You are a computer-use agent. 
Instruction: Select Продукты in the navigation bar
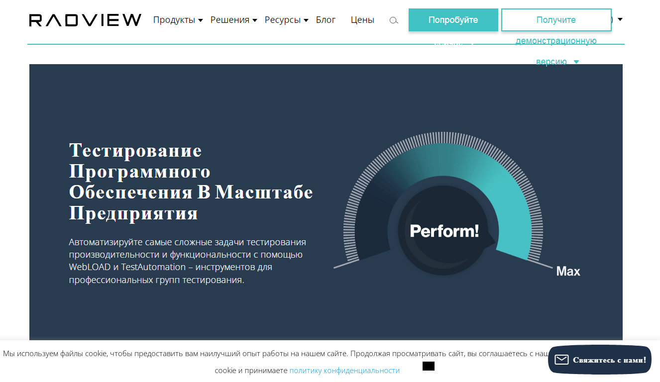[x=175, y=20]
